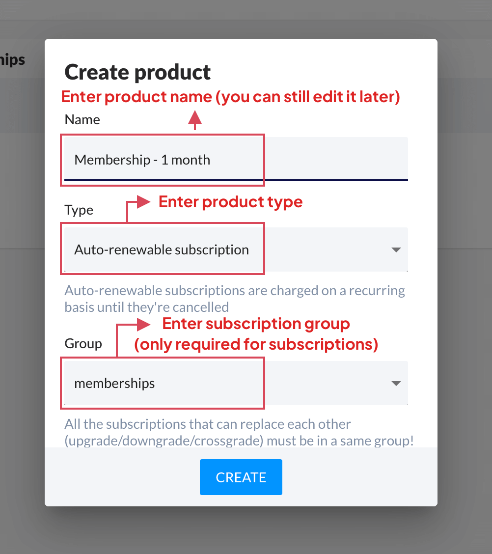
Task: Click the 'Create product' dialog heading
Action: [137, 72]
